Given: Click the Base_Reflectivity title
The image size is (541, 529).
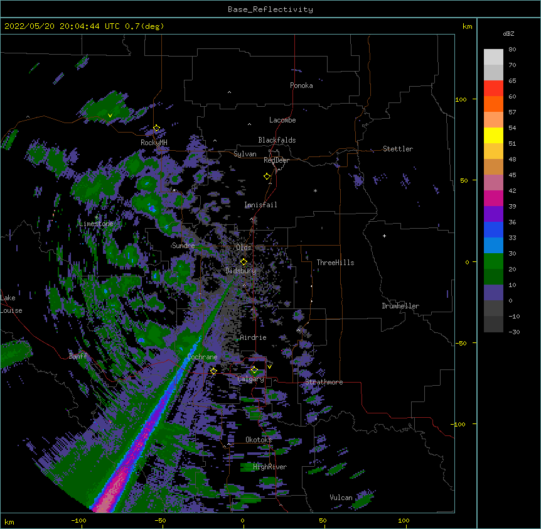Looking at the screenshot, I should pyautogui.click(x=270, y=9).
